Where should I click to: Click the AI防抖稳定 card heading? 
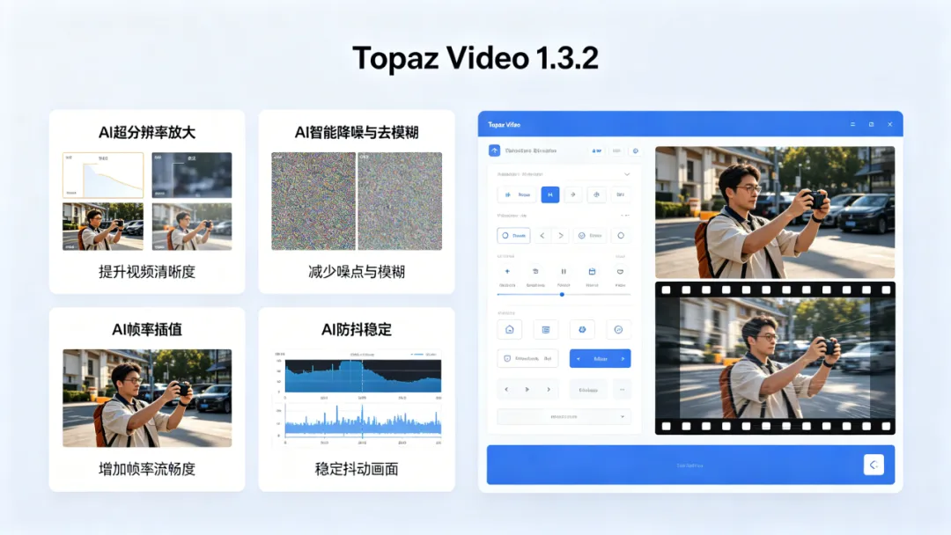pyautogui.click(x=357, y=329)
